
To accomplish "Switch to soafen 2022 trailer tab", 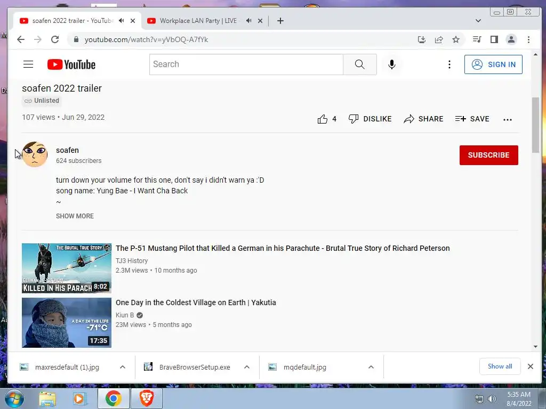I will pyautogui.click(x=73, y=21).
